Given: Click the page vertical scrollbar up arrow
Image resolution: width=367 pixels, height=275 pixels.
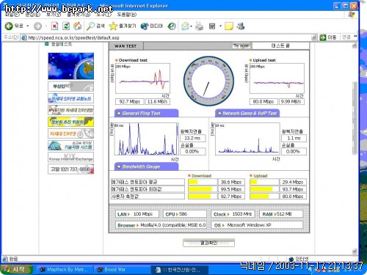Looking at the screenshot, I should click(x=355, y=45).
